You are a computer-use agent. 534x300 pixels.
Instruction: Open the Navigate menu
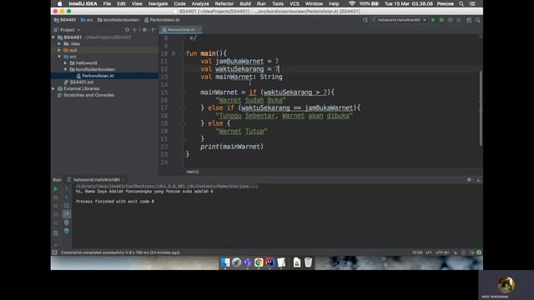point(158,3)
